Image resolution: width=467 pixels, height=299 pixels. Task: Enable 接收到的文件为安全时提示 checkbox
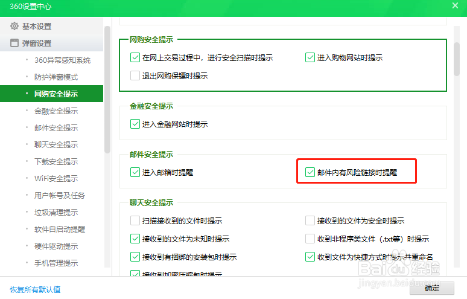[310, 220]
